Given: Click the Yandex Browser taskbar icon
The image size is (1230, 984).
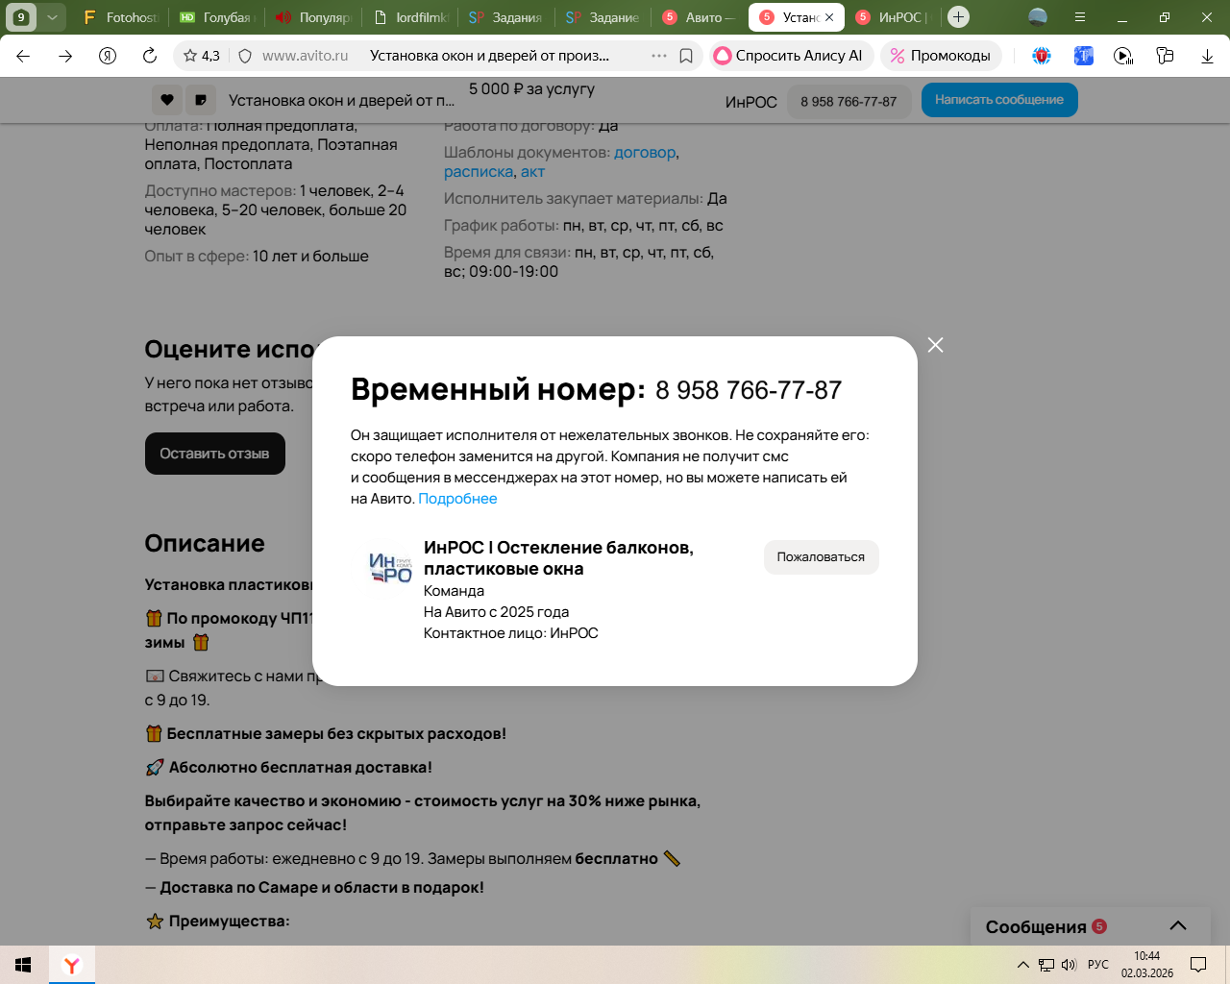Looking at the screenshot, I should pyautogui.click(x=72, y=965).
